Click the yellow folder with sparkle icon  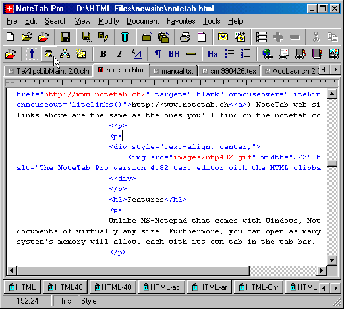81,53
